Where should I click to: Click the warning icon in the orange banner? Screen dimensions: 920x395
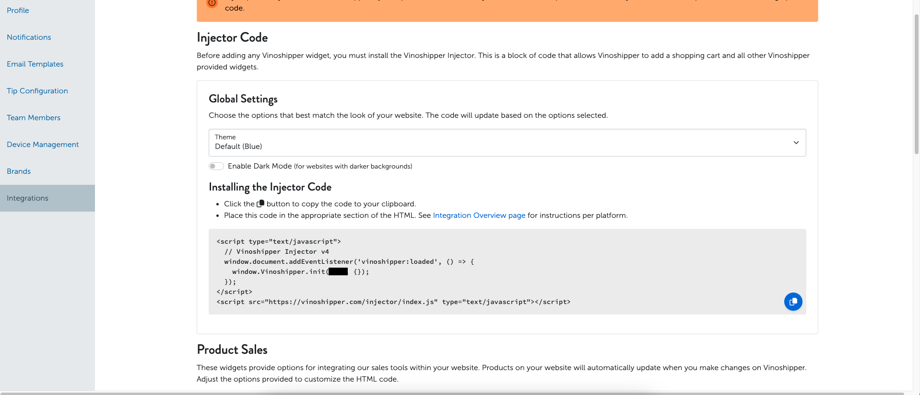coord(212,3)
